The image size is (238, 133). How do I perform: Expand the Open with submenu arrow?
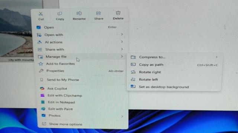click(122, 34)
